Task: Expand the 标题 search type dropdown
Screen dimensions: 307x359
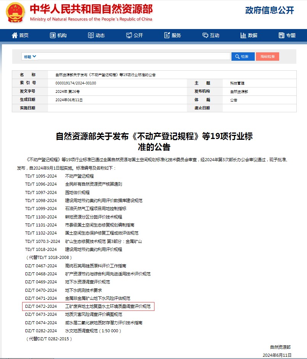Action: 30,57
